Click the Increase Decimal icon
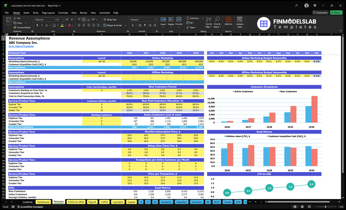The height and width of the screenshot is (210, 346). (150, 25)
